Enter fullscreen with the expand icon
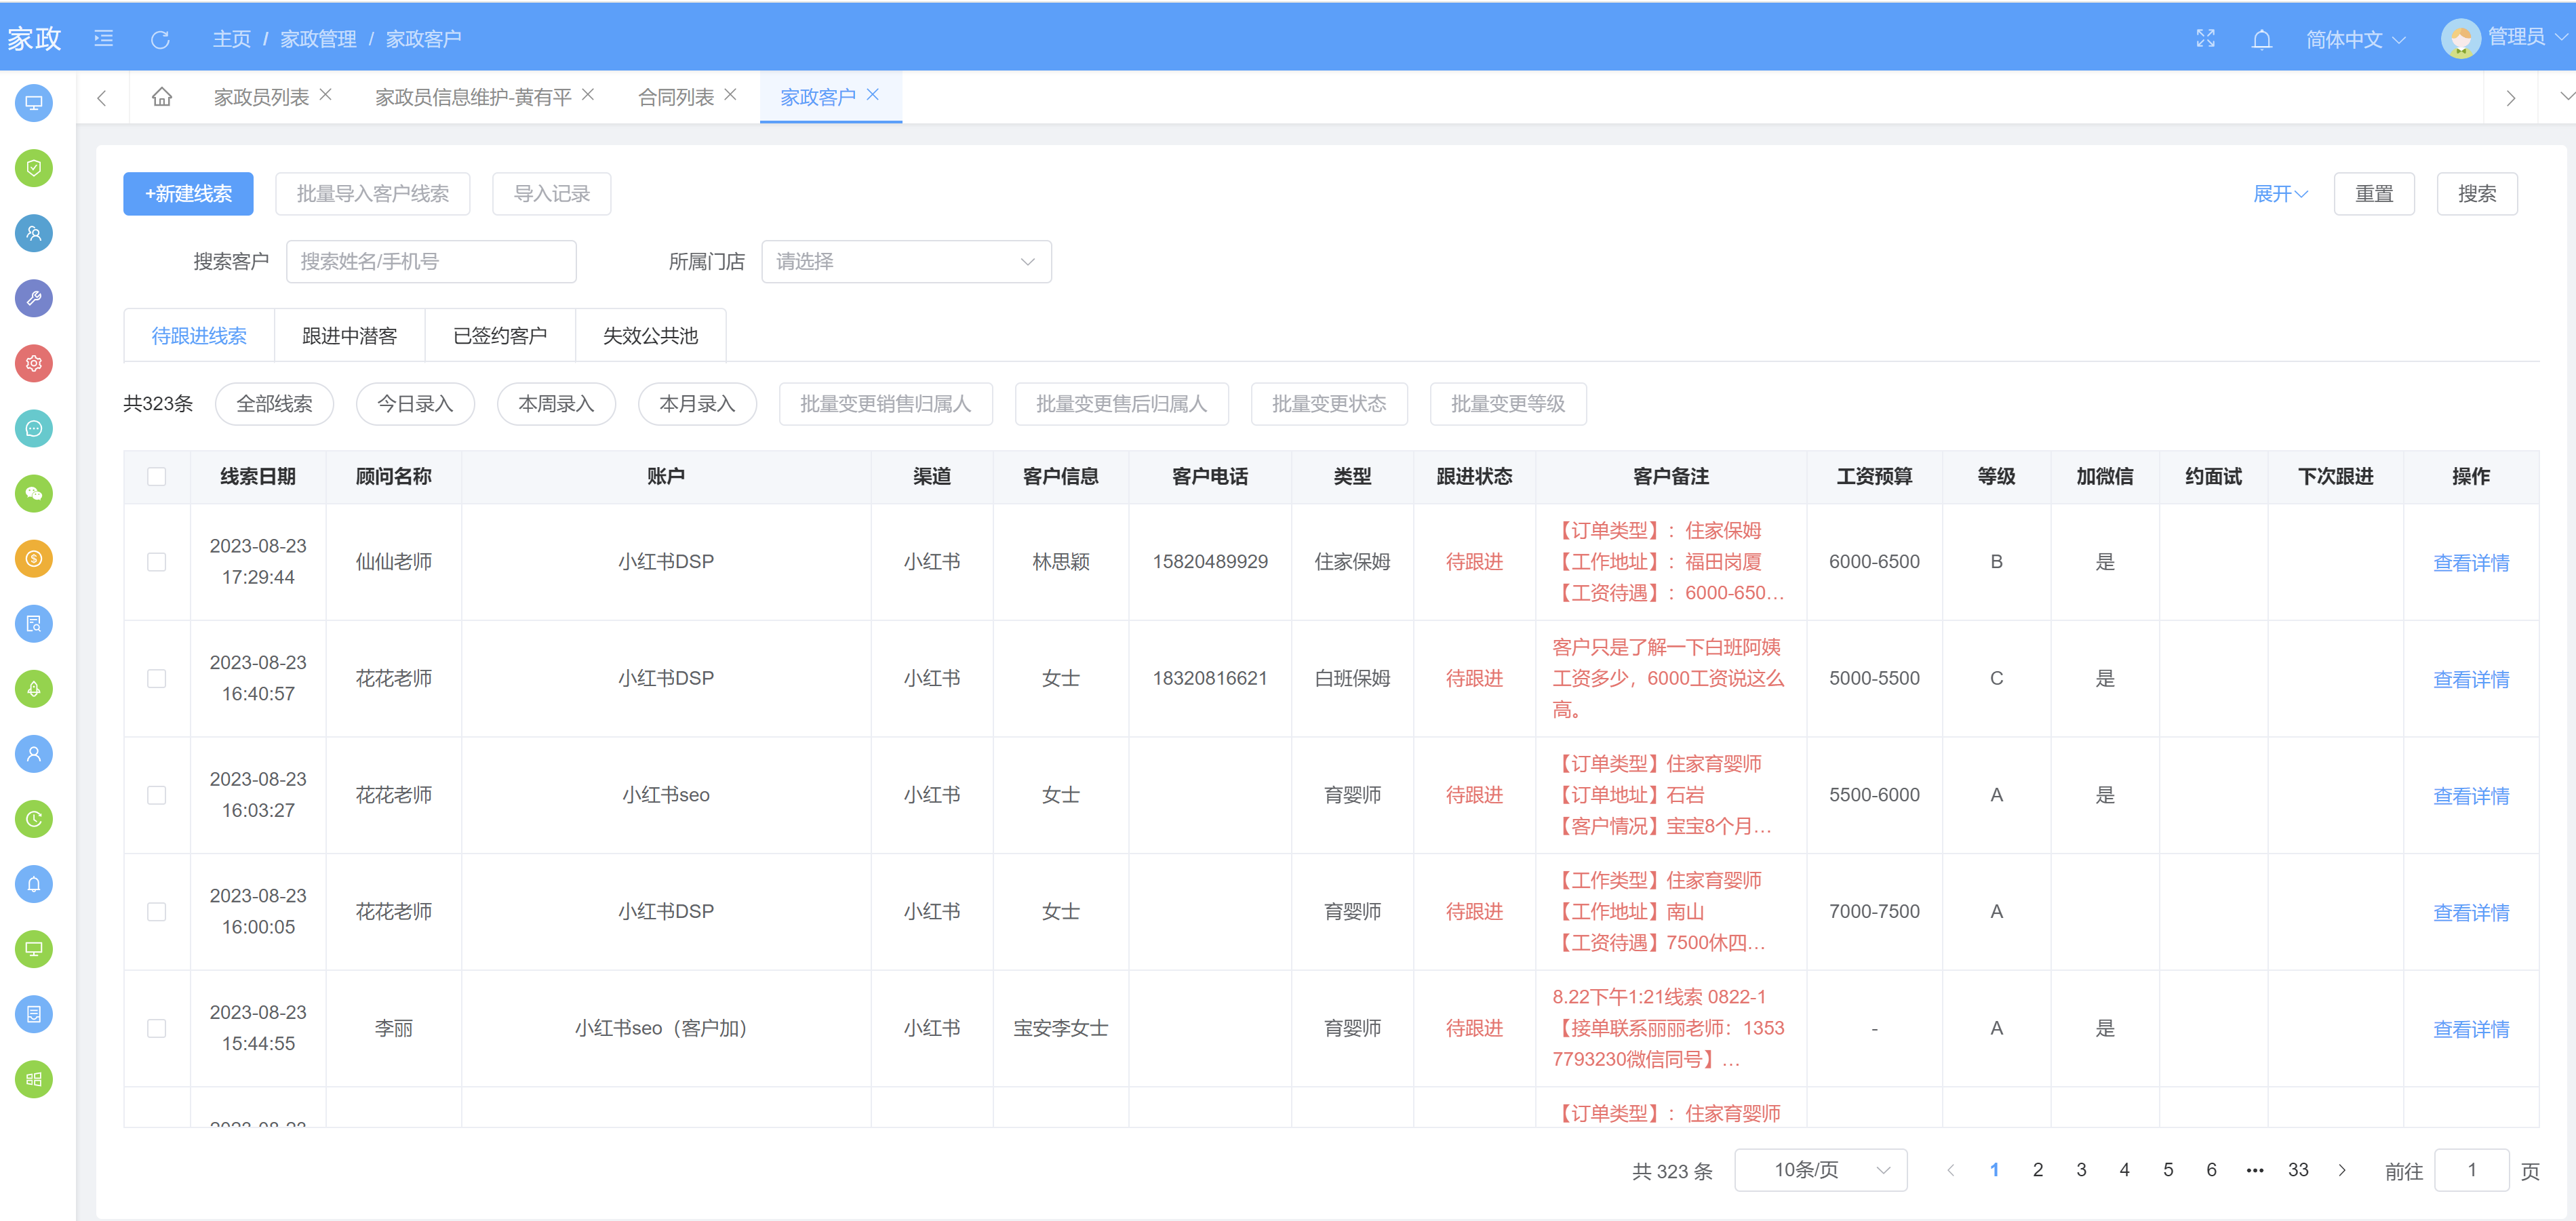Viewport: 2576px width, 1221px height. click(x=2205, y=39)
